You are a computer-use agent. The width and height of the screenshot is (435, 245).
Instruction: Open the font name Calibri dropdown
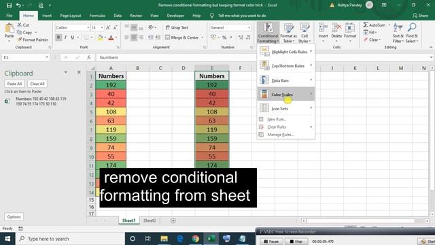tap(88, 28)
